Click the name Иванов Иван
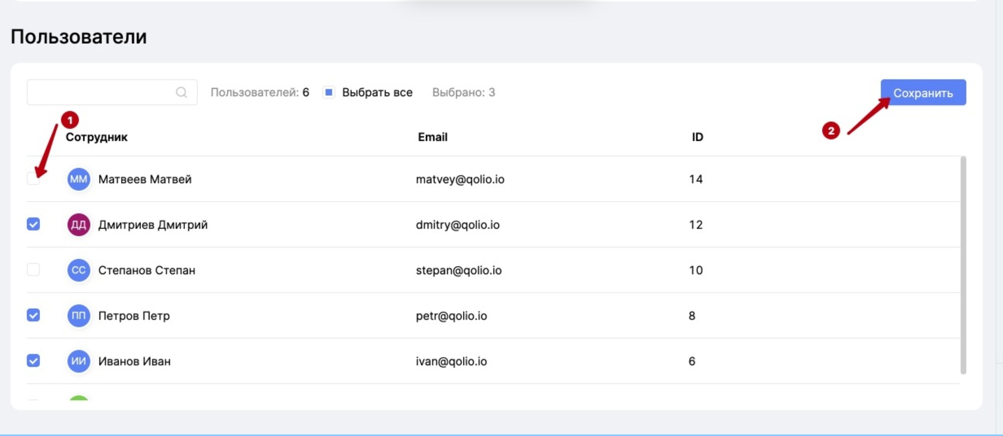 pyautogui.click(x=134, y=361)
